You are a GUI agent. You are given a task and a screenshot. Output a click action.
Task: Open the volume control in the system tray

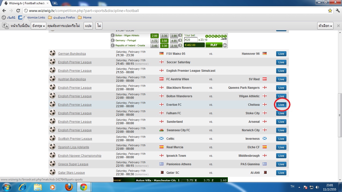317,187
